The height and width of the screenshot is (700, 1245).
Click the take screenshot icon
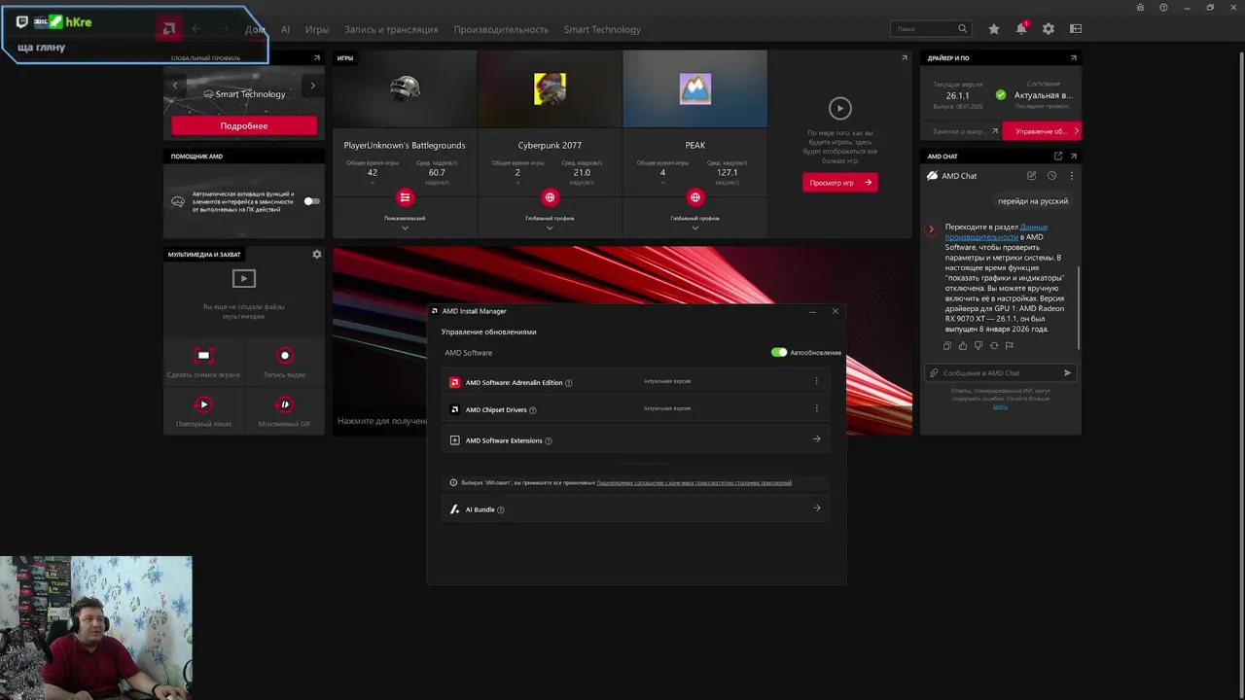pyautogui.click(x=203, y=356)
